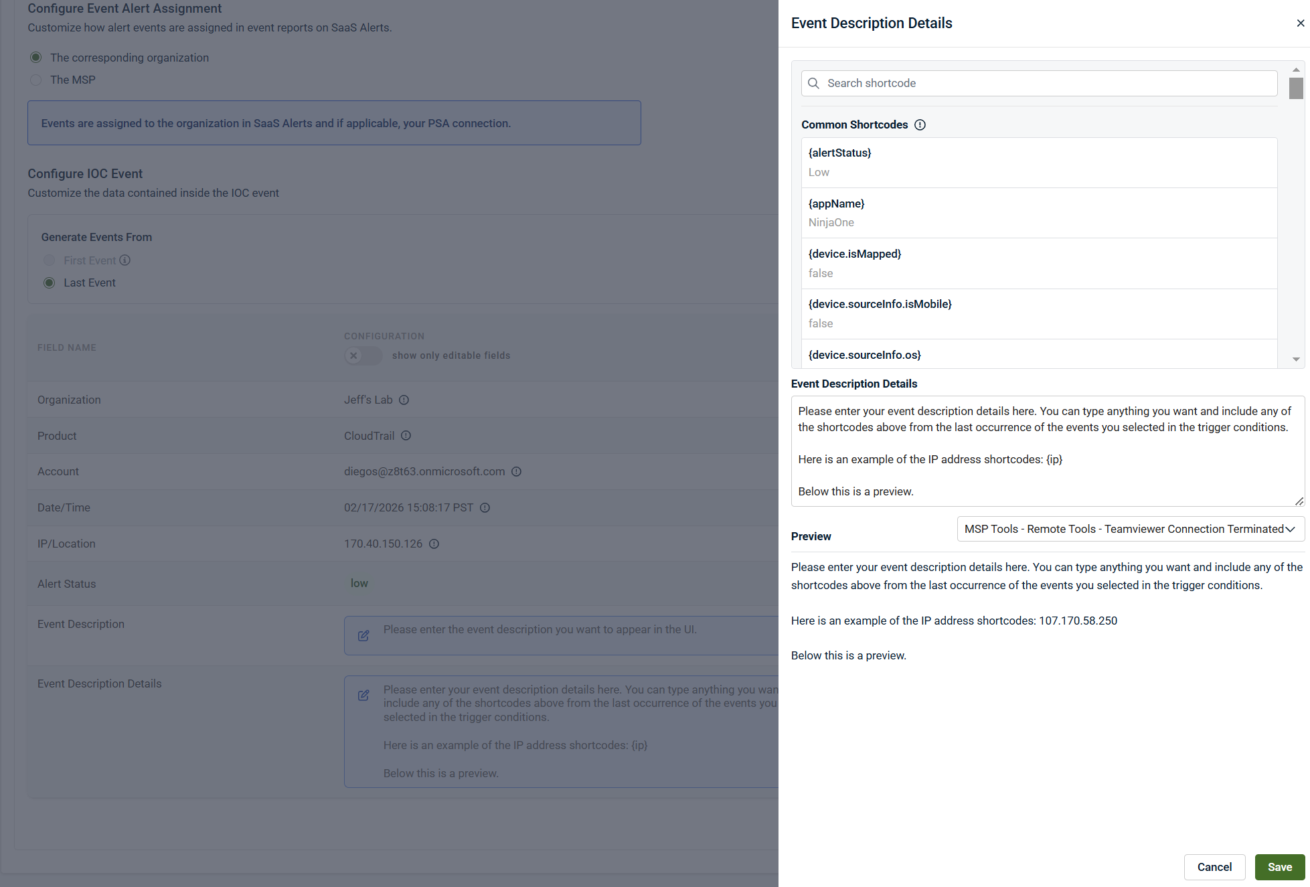Toggle 'show only editable fields' switch
Image resolution: width=1310 pixels, height=887 pixels.
pyautogui.click(x=362, y=355)
